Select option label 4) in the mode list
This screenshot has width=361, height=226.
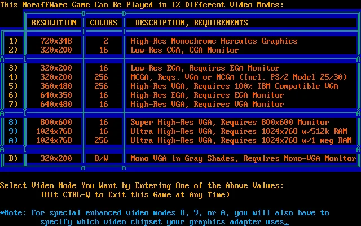[x=13, y=77]
